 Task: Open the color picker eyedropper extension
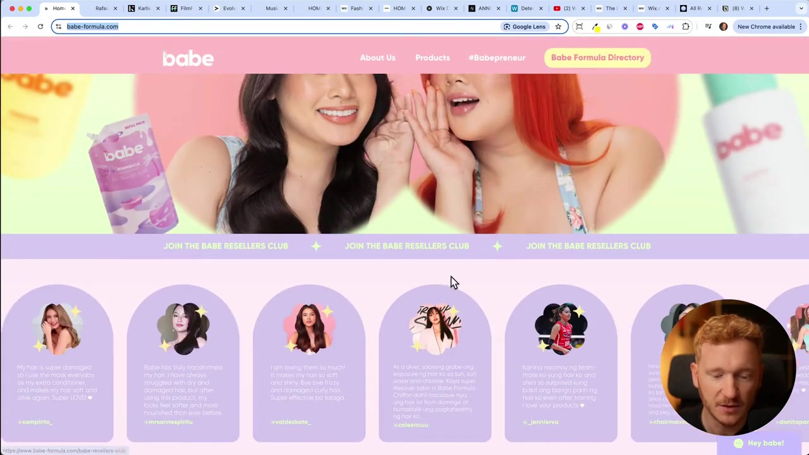click(595, 27)
